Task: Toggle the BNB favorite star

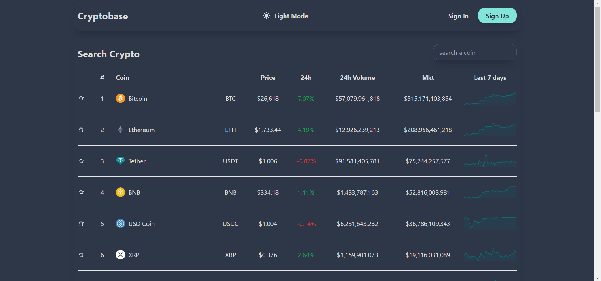Action: [81, 192]
